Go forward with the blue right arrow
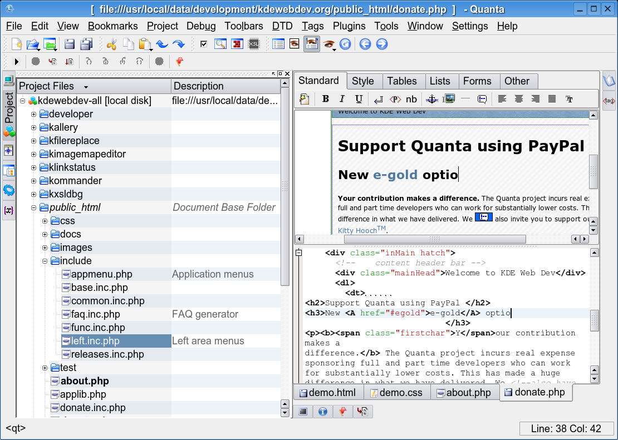This screenshot has width=618, height=440. pyautogui.click(x=382, y=44)
